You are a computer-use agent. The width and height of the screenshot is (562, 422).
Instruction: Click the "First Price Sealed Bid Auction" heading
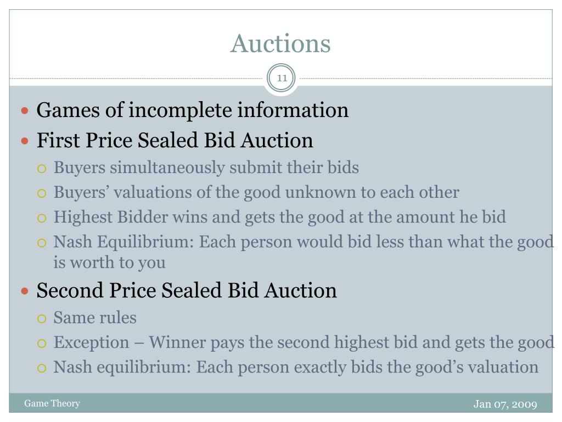click(175, 140)
